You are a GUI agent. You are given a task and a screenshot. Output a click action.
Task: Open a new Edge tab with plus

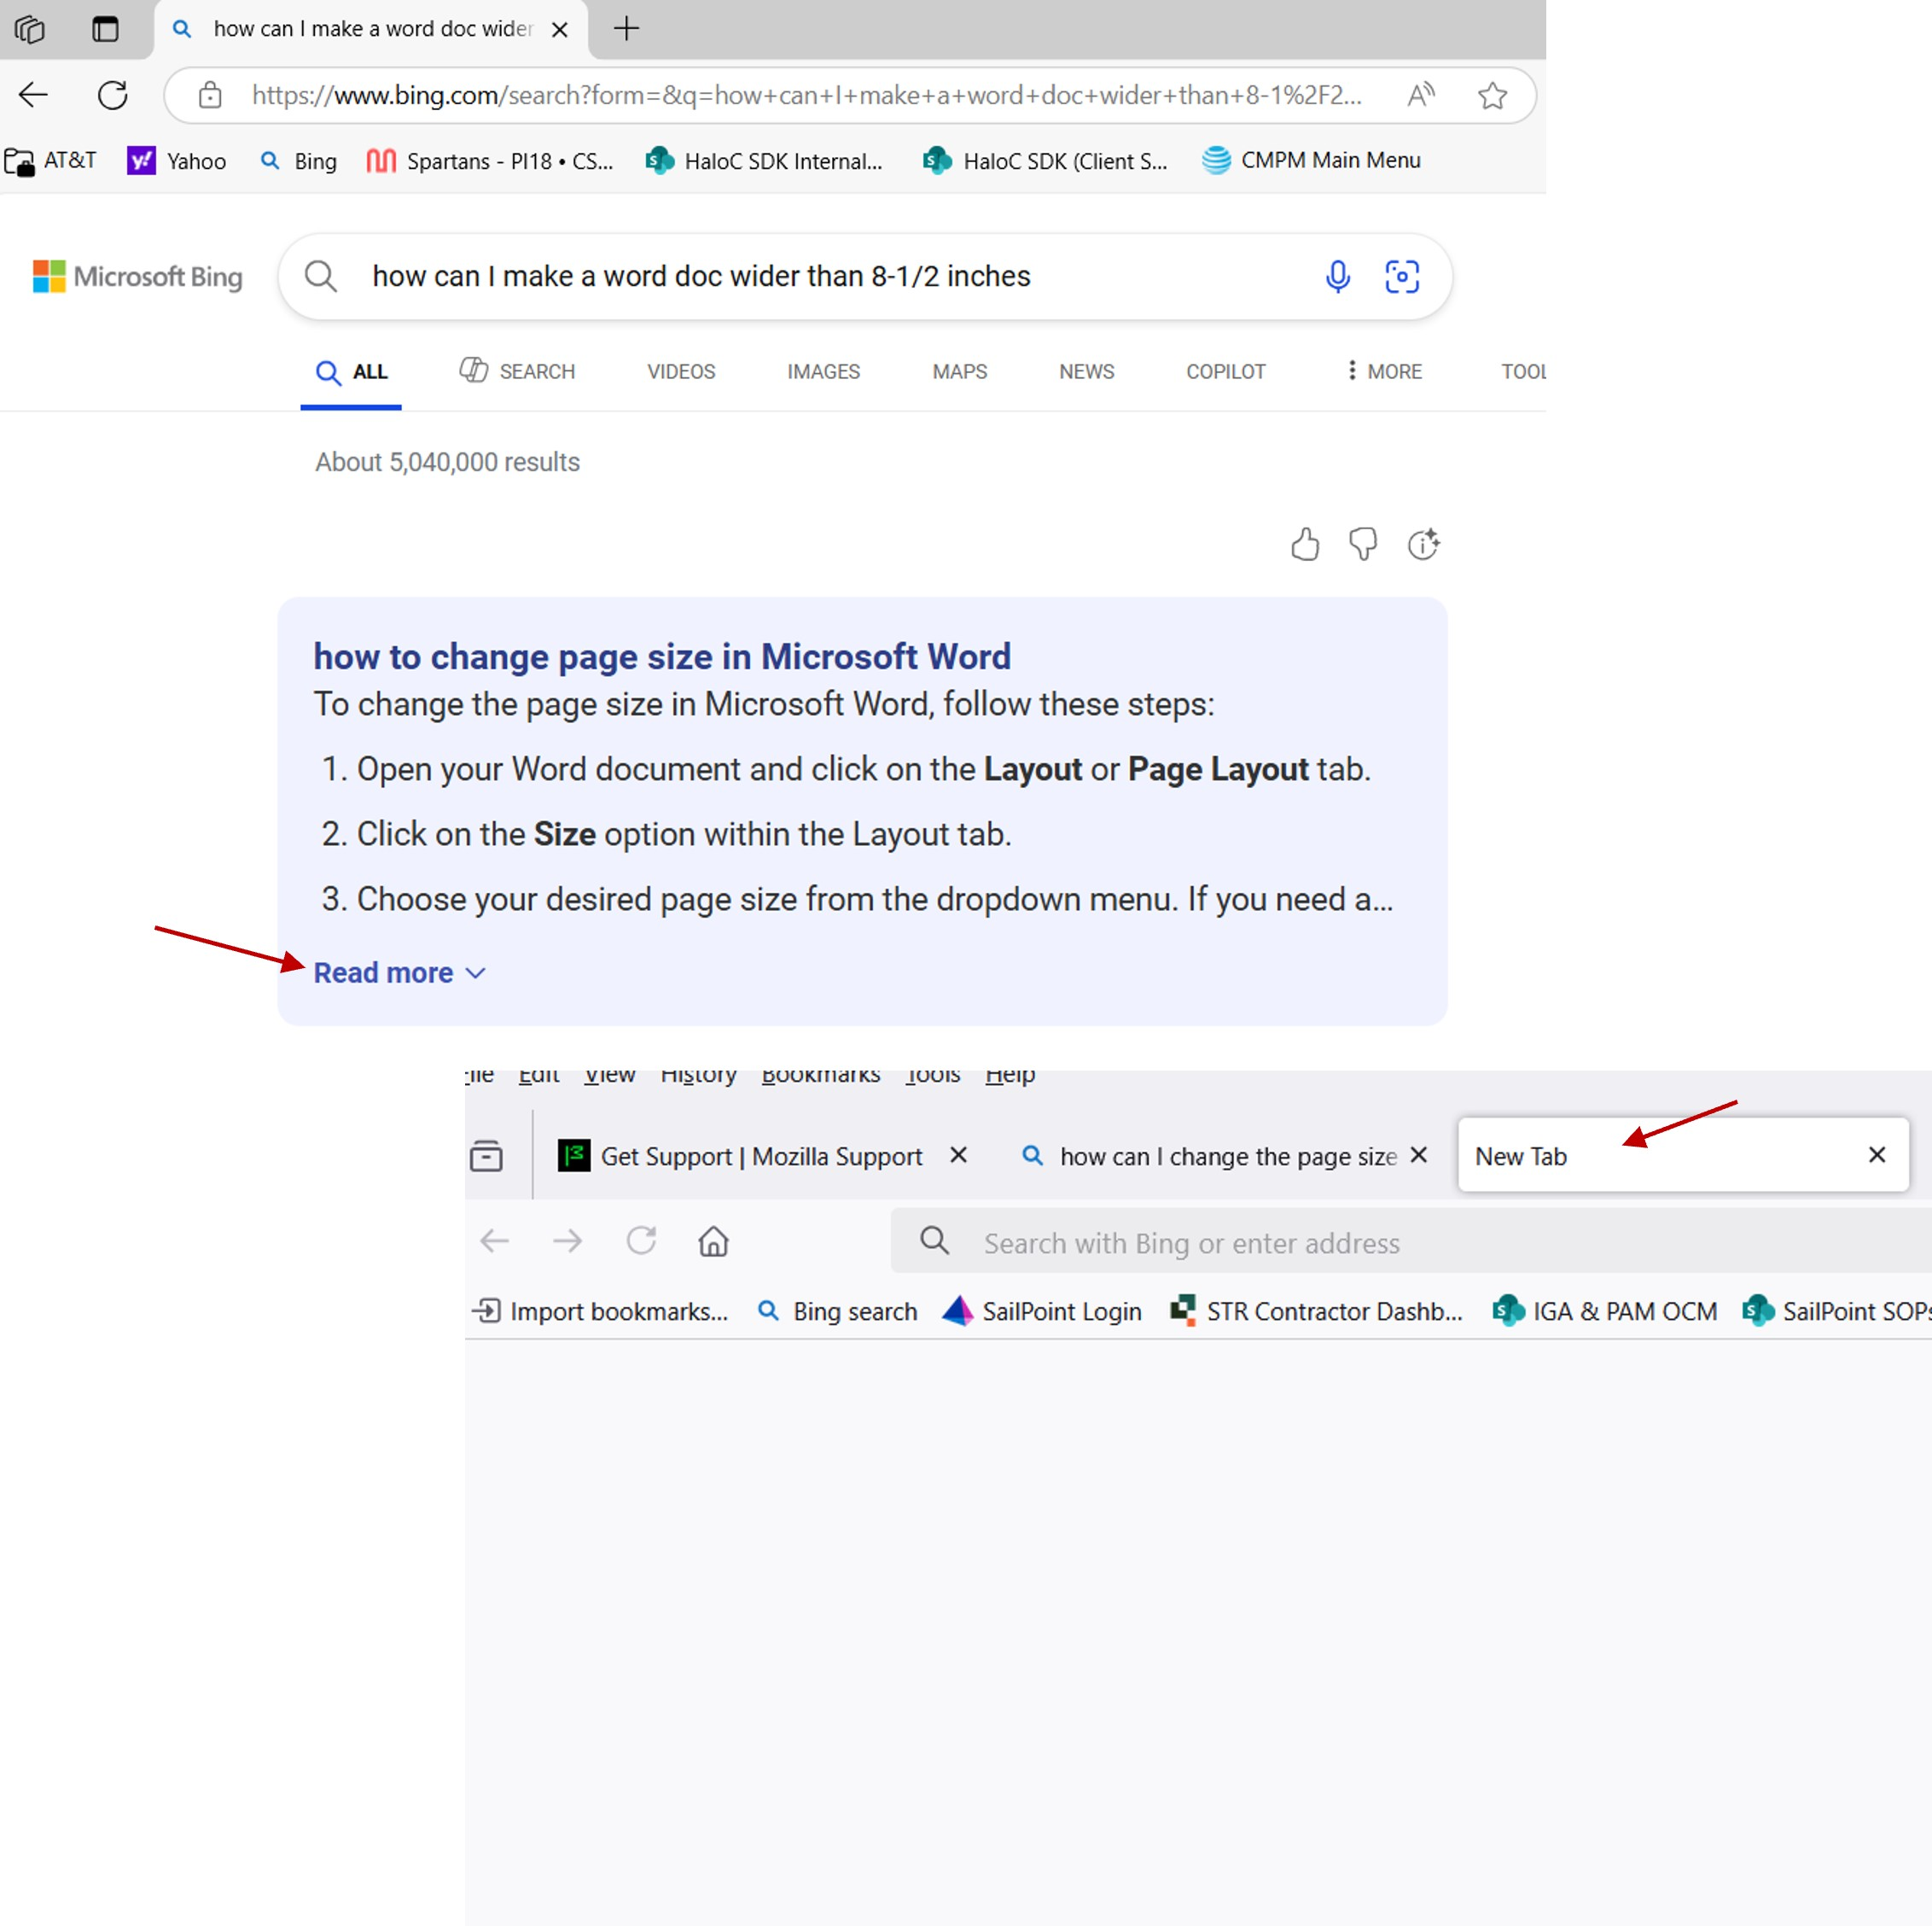point(626,29)
